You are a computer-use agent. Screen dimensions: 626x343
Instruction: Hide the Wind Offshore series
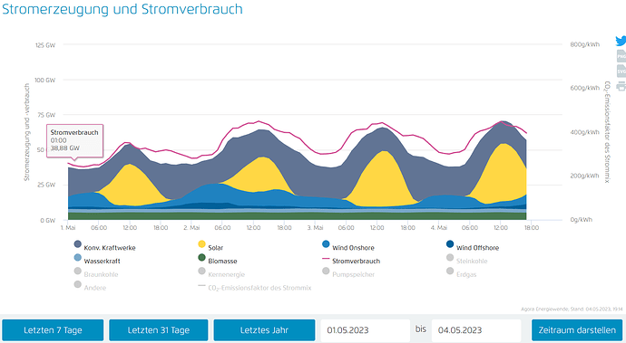(x=472, y=247)
